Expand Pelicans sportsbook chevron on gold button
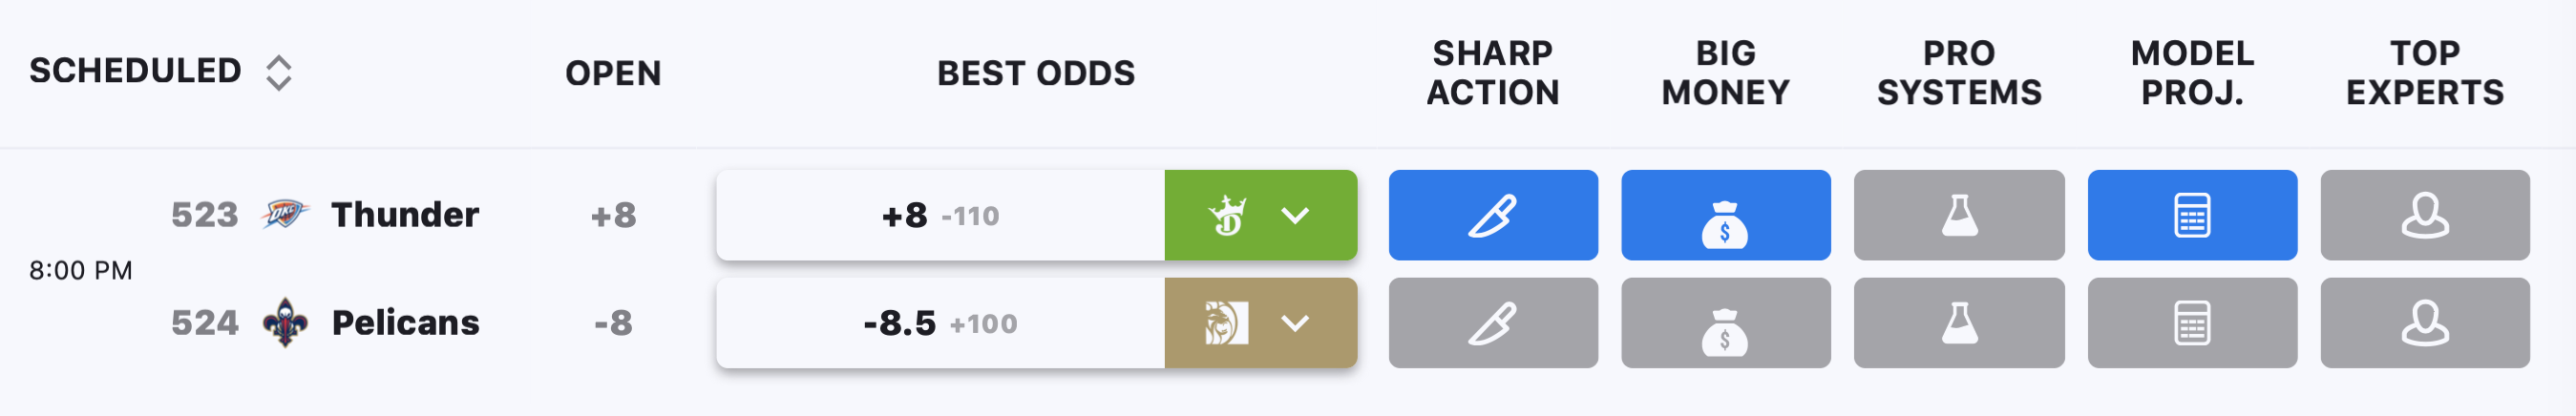This screenshot has width=2576, height=416. tap(1295, 323)
